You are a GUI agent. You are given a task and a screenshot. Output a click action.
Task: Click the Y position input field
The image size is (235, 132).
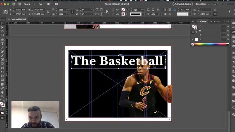tap(20, 14)
